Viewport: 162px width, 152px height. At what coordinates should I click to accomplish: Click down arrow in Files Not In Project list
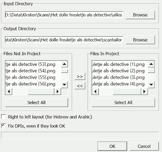tap(64, 84)
